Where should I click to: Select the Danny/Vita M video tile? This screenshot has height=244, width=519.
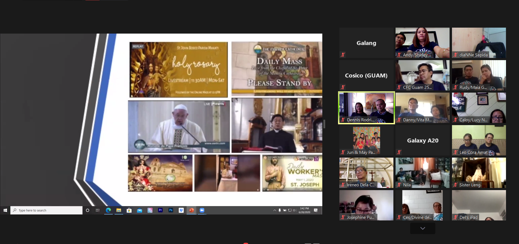pos(422,108)
